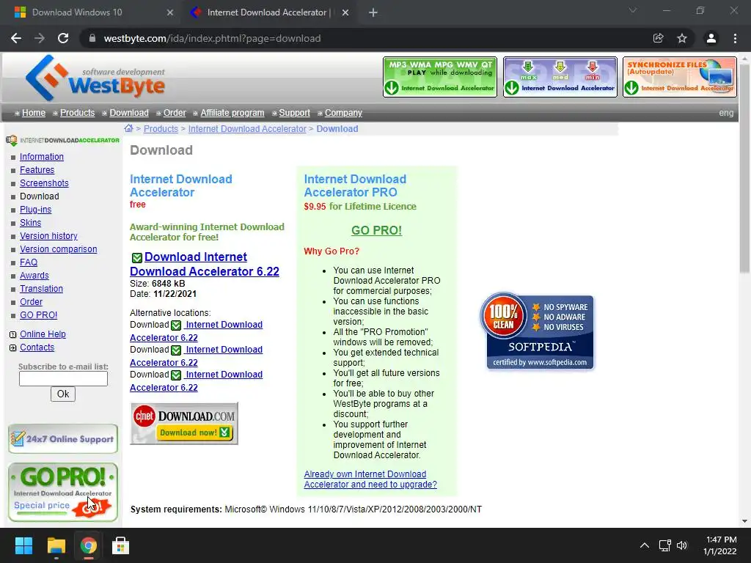Screen dimensions: 751x563
Task: Open the Download menu item in nav bar
Action: [x=129, y=113]
